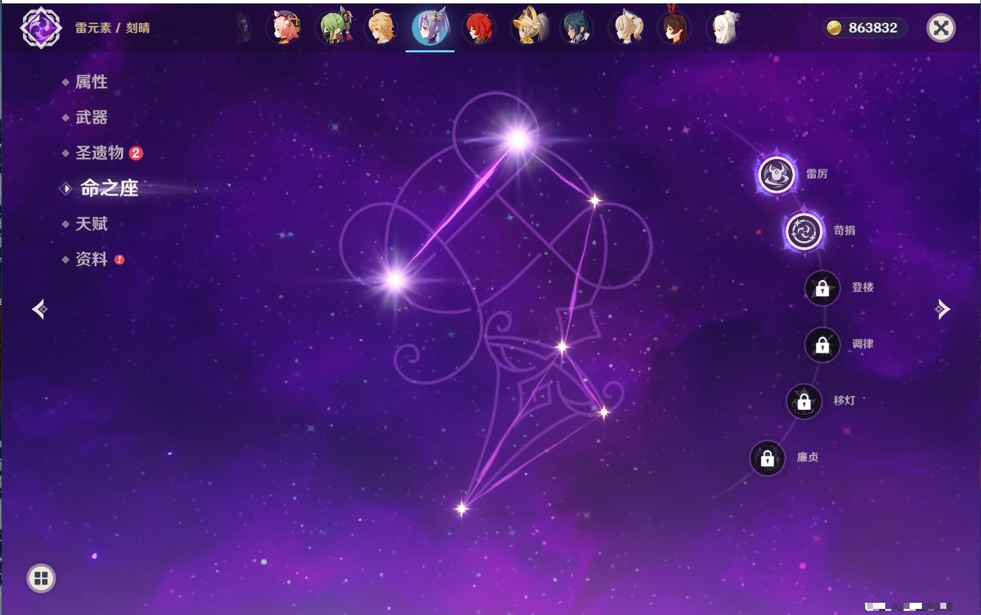Open the 属性 attributes tab
This screenshot has width=981, height=615.
(91, 82)
